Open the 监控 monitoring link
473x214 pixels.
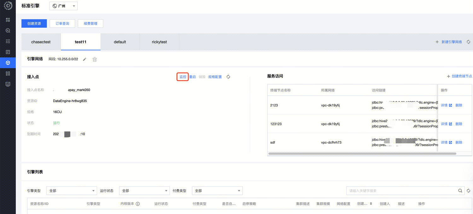tap(183, 77)
